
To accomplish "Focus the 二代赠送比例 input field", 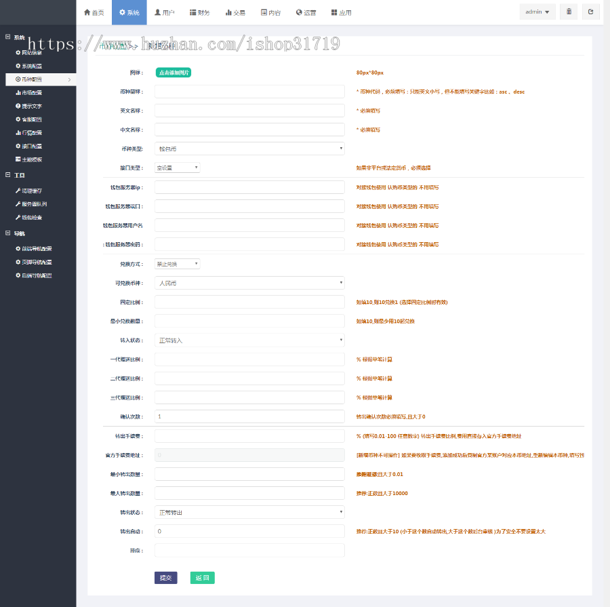I will pyautogui.click(x=249, y=378).
